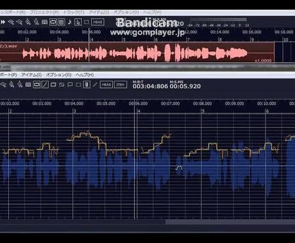Click 00:05.000 on the lower editor ruler
The image size is (295, 243).
click(x=106, y=104)
